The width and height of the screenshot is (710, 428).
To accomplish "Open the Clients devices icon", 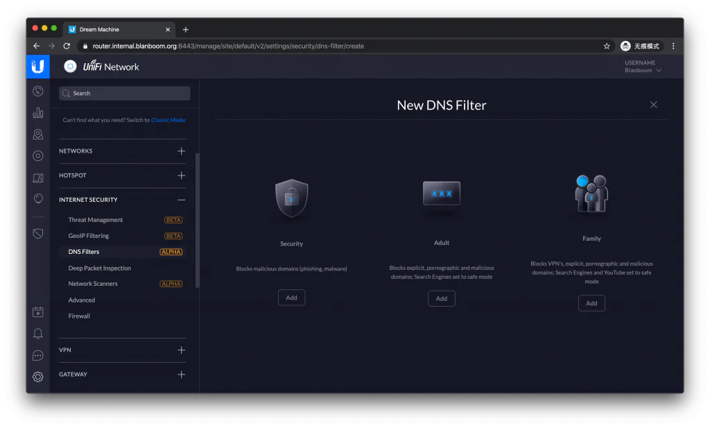I will (x=38, y=178).
